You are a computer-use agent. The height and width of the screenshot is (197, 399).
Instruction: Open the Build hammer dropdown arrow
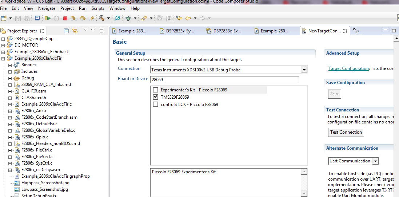click(109, 18)
